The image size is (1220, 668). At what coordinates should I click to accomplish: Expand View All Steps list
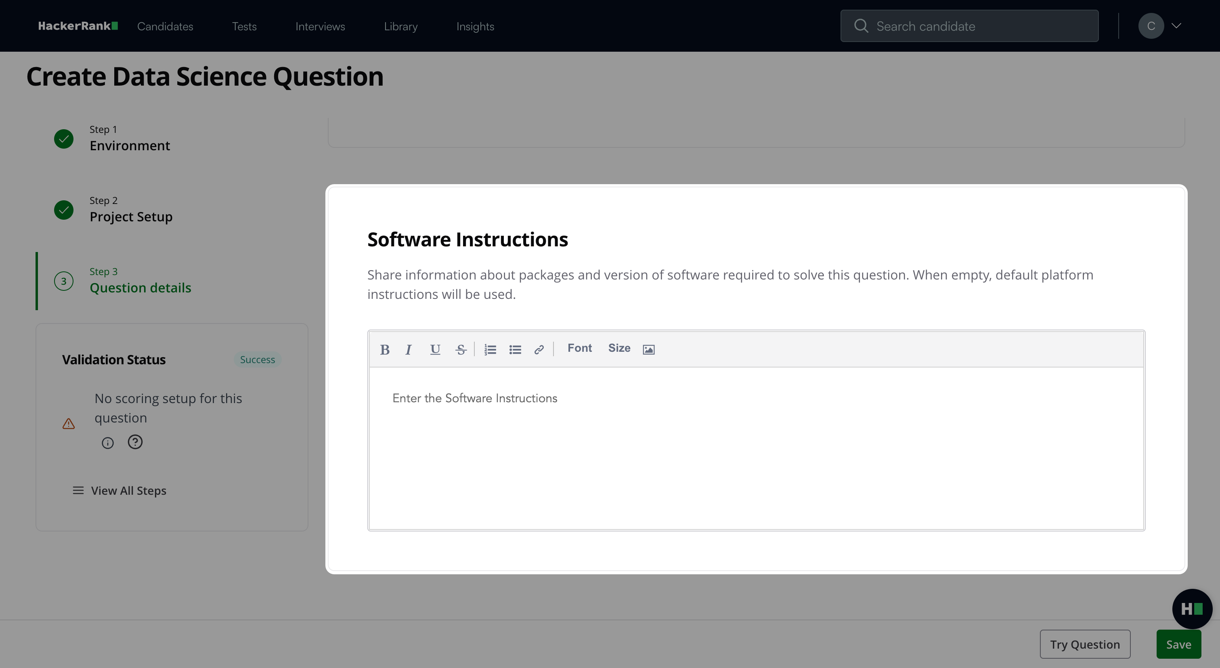click(x=119, y=490)
